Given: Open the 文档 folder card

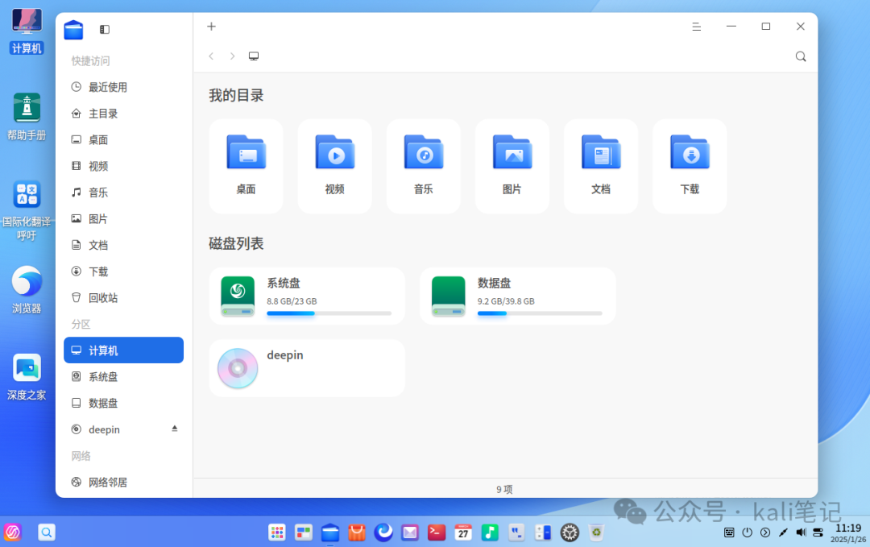Looking at the screenshot, I should tap(601, 167).
